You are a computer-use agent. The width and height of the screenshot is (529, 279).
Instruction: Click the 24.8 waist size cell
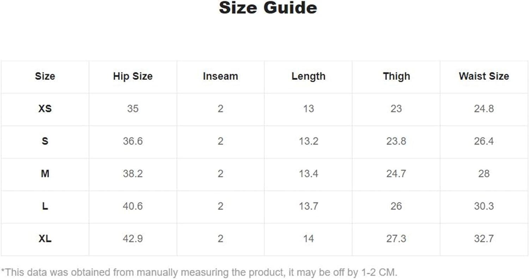click(x=484, y=109)
